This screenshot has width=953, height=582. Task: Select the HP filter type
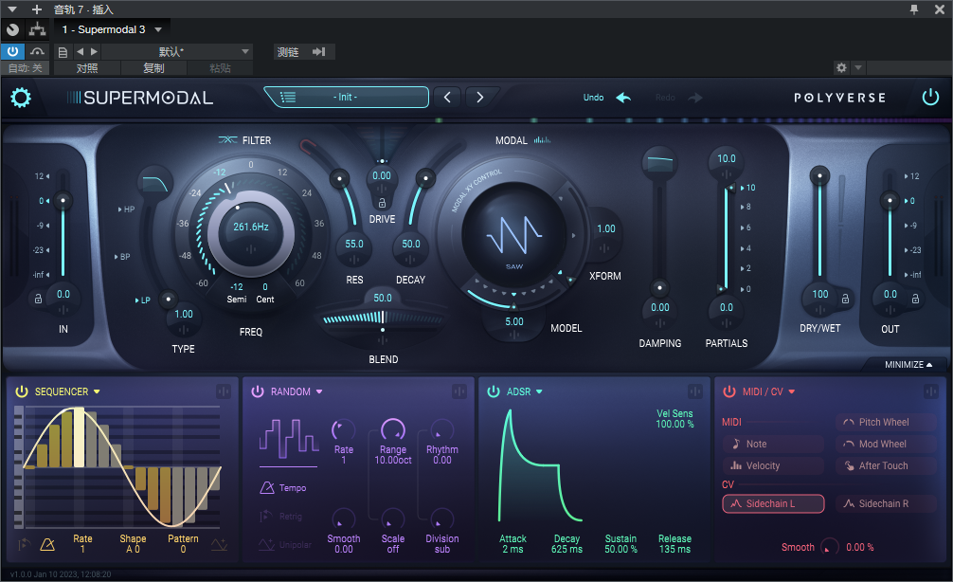coord(126,209)
